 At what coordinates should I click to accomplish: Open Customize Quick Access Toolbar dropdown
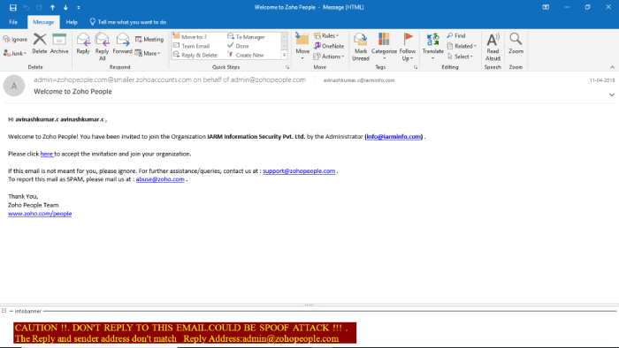click(79, 7)
